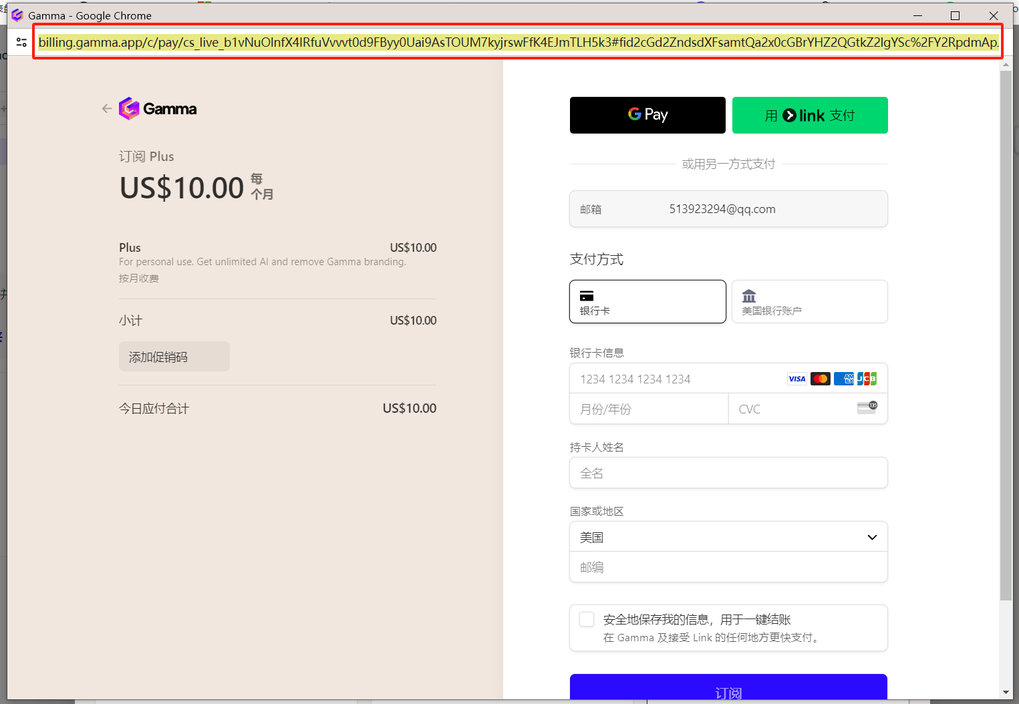Minimize the Chrome window

[917, 15]
